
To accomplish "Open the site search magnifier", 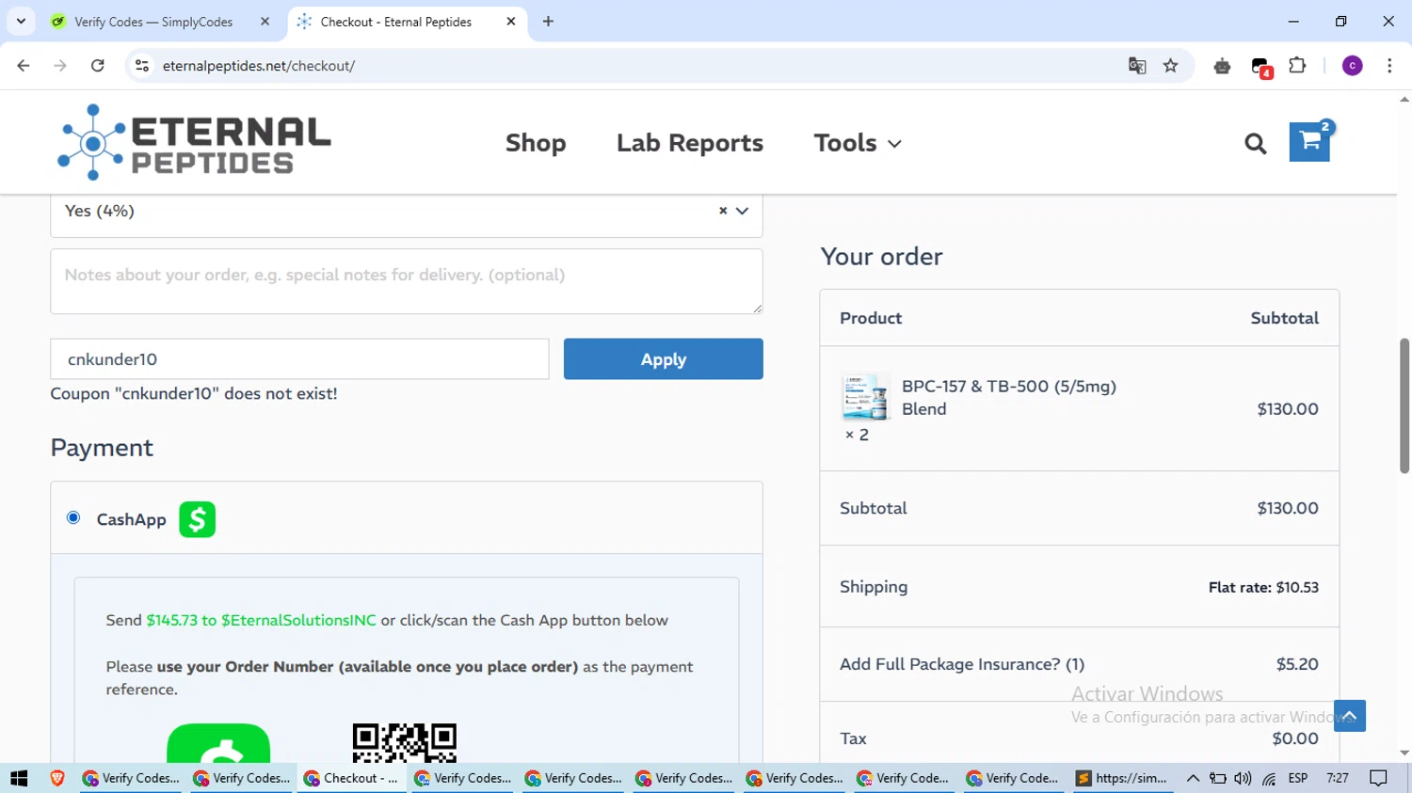I will (x=1255, y=144).
